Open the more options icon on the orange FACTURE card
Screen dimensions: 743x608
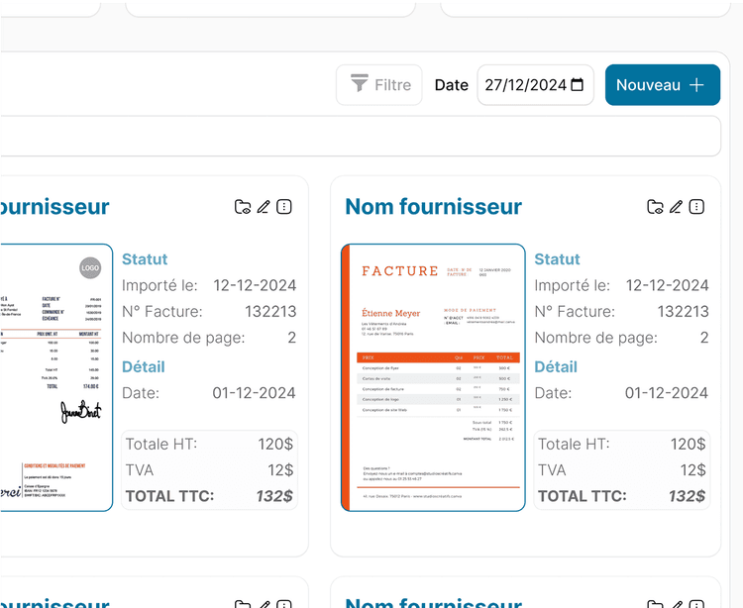[696, 207]
